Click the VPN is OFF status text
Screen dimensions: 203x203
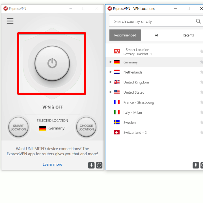coord(53,107)
